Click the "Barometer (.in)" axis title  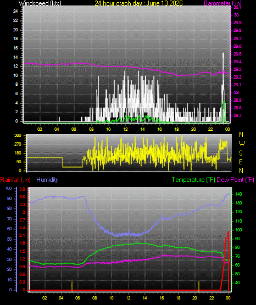pyautogui.click(x=222, y=3)
